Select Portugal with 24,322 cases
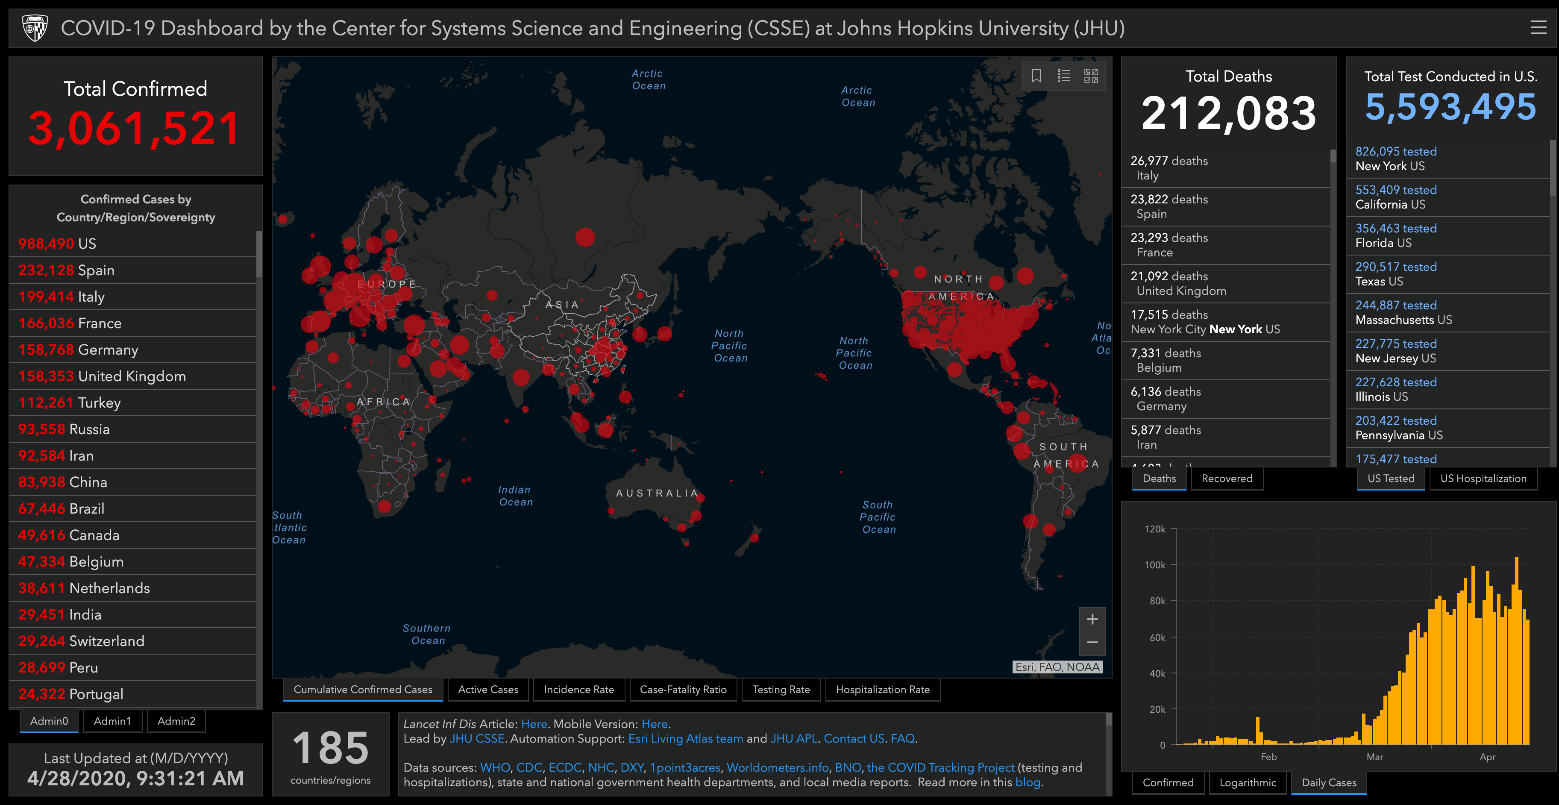This screenshot has width=1559, height=805. (x=133, y=693)
